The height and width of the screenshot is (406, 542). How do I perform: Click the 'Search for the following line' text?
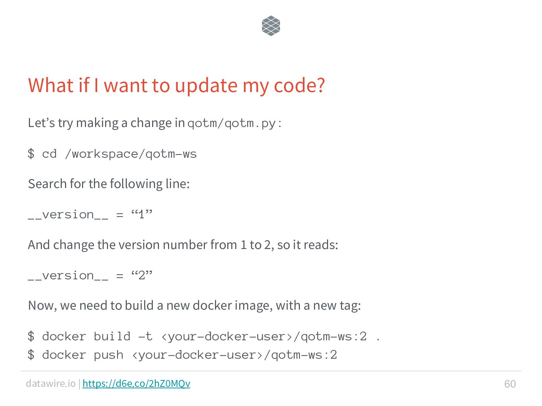[x=109, y=184]
